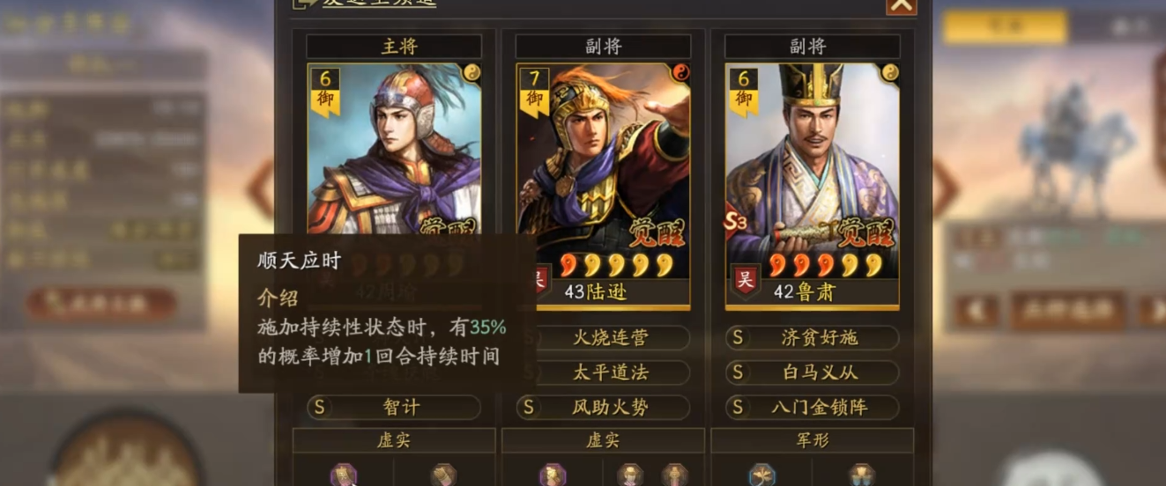The image size is (1166, 486).
Task: Click the 军形 tactics header
Action: (x=813, y=440)
